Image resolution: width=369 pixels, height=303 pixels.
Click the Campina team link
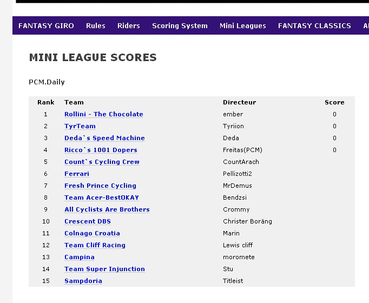coord(80,257)
